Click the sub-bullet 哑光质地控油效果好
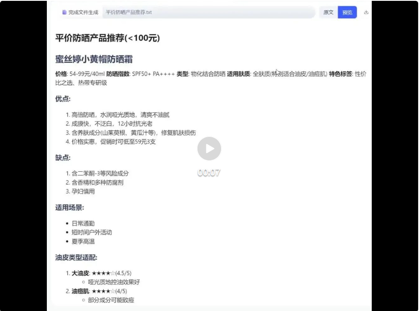 (114, 282)
